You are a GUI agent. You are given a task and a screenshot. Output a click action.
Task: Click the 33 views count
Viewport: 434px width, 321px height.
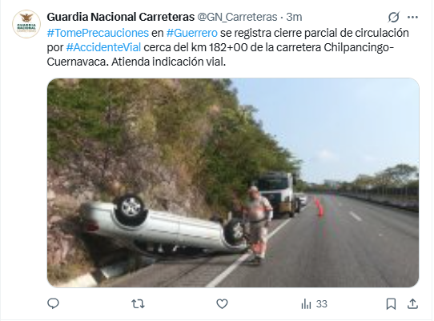click(321, 304)
